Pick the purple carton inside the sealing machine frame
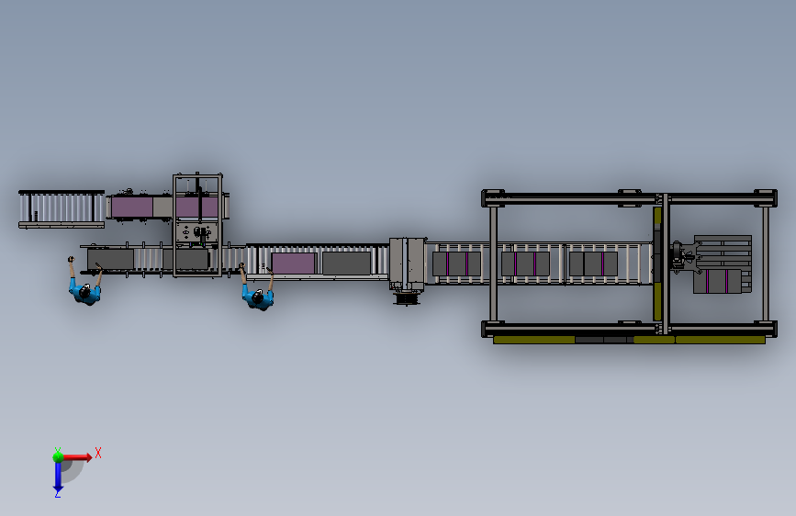The height and width of the screenshot is (516, 796). click(x=197, y=207)
